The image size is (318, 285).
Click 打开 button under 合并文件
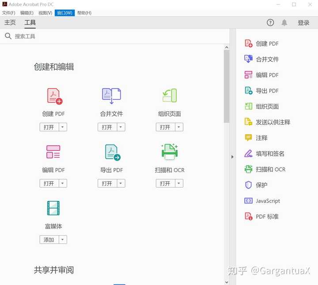coord(107,127)
